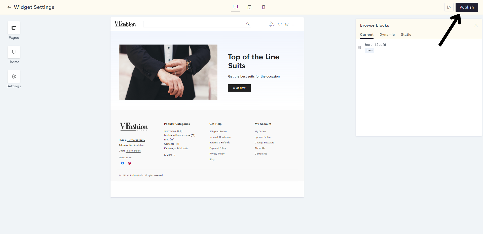Click the Hero tag label
This screenshot has width=483, height=234.
(x=369, y=50)
